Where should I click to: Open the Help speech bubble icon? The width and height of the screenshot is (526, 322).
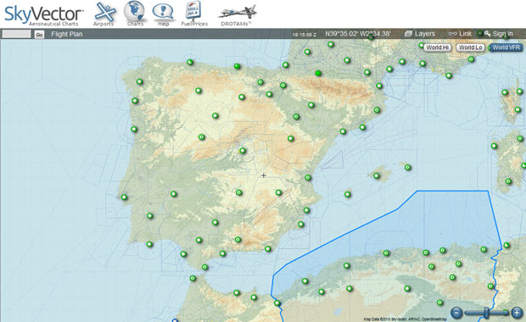click(163, 15)
